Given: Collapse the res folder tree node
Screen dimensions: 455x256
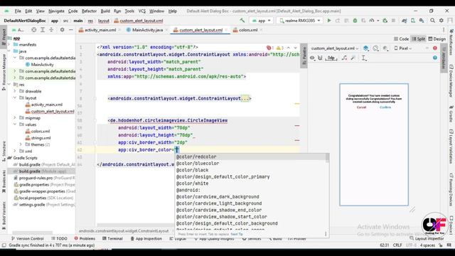Looking at the screenshot, I should click(x=9, y=85).
